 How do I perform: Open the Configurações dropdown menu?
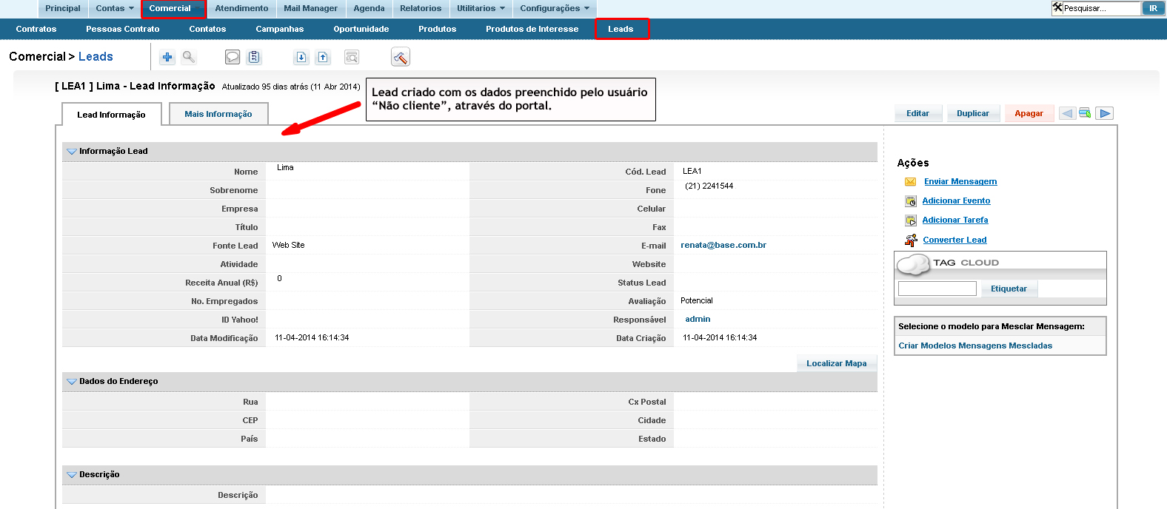pyautogui.click(x=555, y=9)
